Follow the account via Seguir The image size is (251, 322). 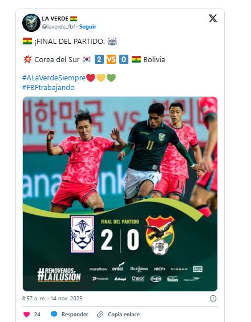tap(88, 26)
